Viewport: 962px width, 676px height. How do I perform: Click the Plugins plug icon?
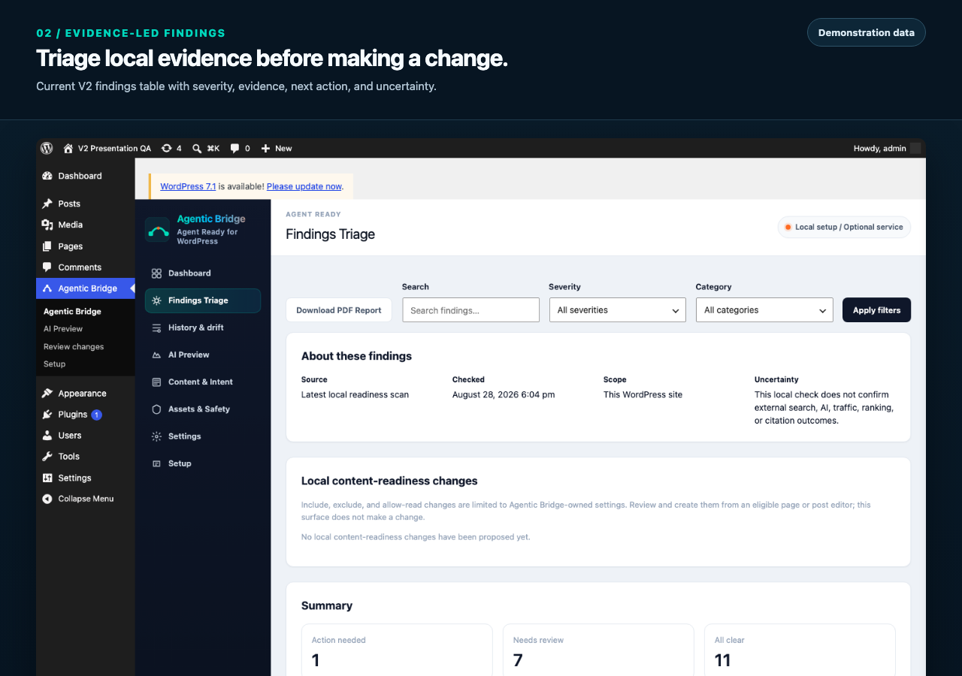[x=47, y=414]
